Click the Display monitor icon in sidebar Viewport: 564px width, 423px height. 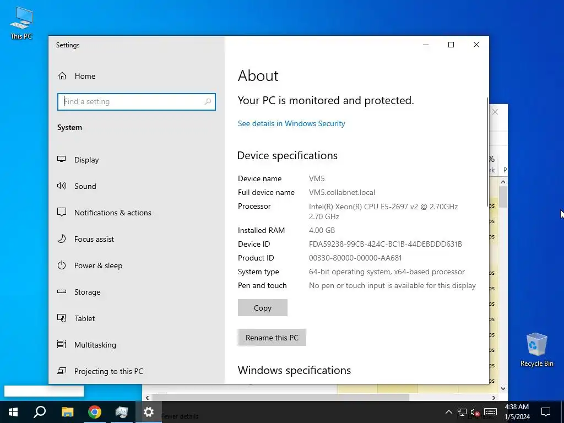pyautogui.click(x=62, y=159)
